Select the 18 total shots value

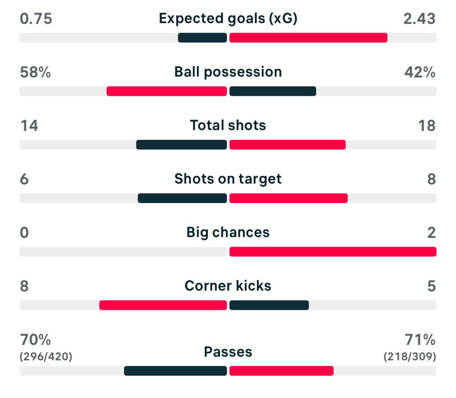(427, 126)
